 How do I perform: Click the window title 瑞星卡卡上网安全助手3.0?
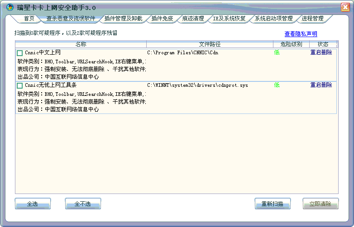(x=56, y=8)
